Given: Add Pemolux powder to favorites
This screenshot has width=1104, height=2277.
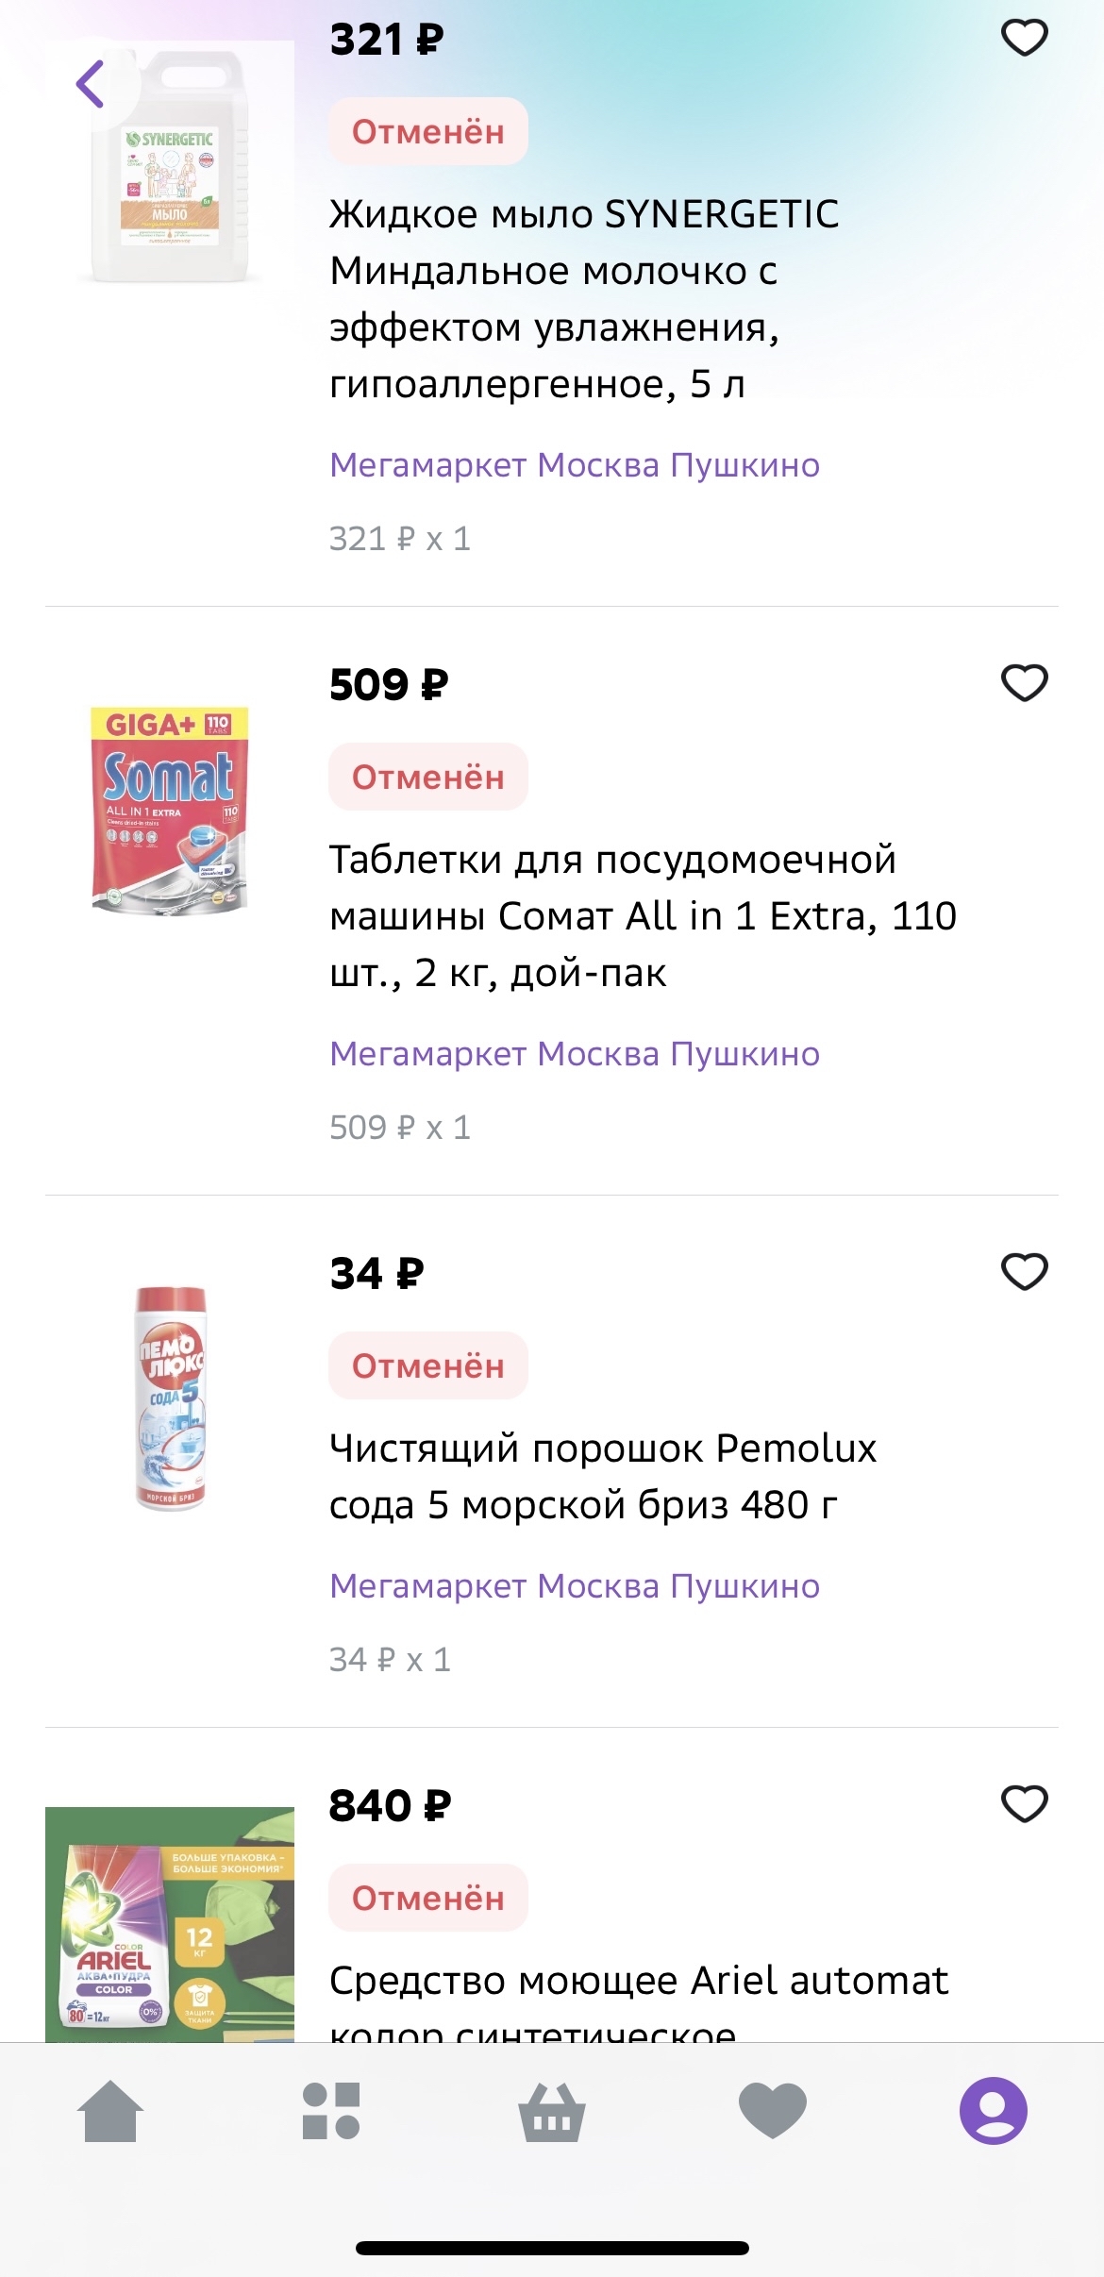Looking at the screenshot, I should pos(1024,1272).
